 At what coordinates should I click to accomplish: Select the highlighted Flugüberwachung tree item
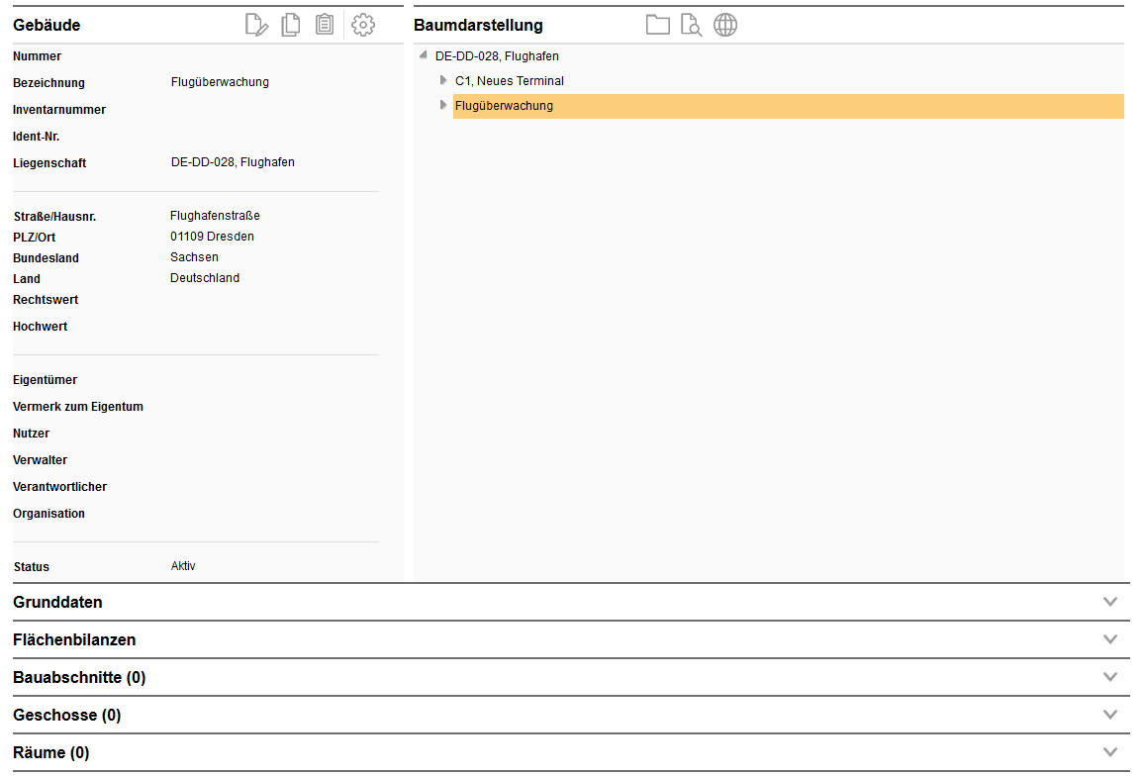[x=504, y=106]
